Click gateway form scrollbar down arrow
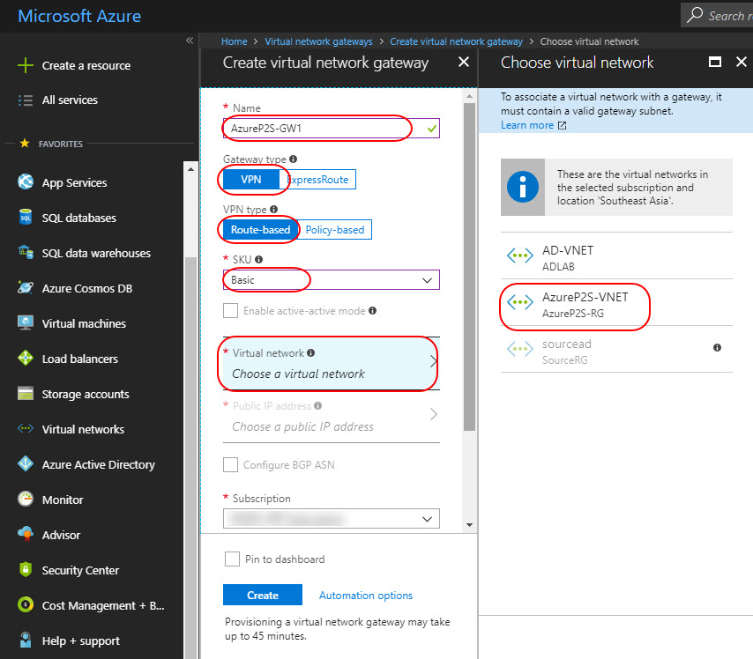The width and height of the screenshot is (753, 659). click(x=470, y=525)
